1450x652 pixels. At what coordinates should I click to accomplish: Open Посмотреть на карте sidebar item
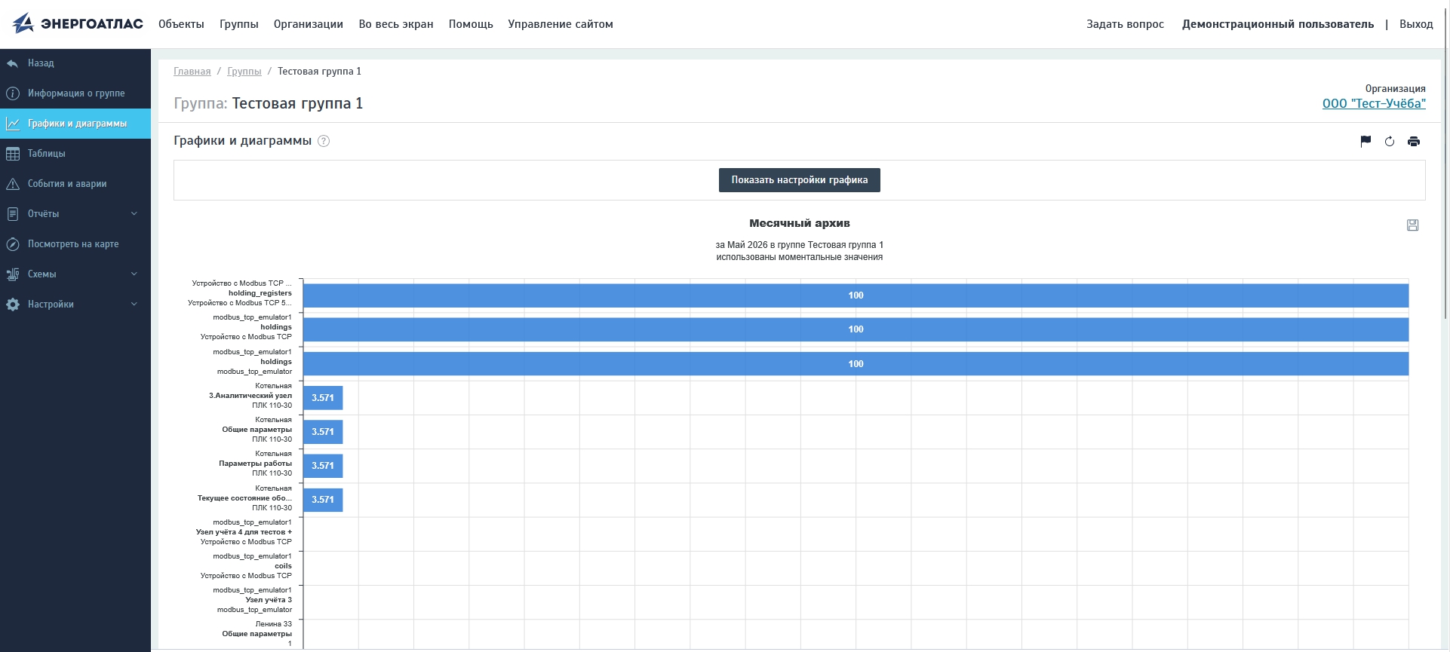(x=75, y=244)
